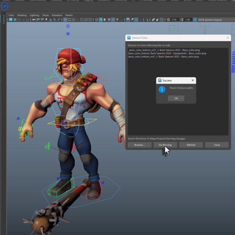Toggle the viewport Grid display
The height and width of the screenshot is (235, 235).
click(65, 20)
